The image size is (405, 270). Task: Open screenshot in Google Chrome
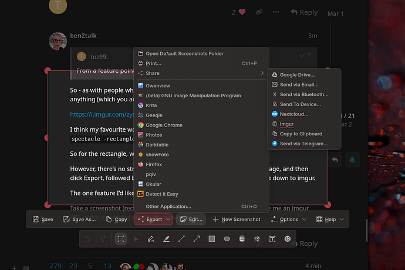tap(201, 125)
